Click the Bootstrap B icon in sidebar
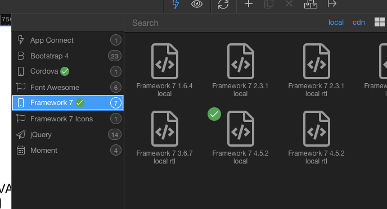 (21, 56)
